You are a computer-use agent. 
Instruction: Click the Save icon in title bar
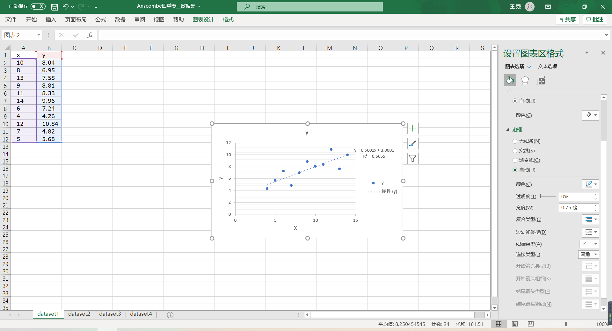55,7
